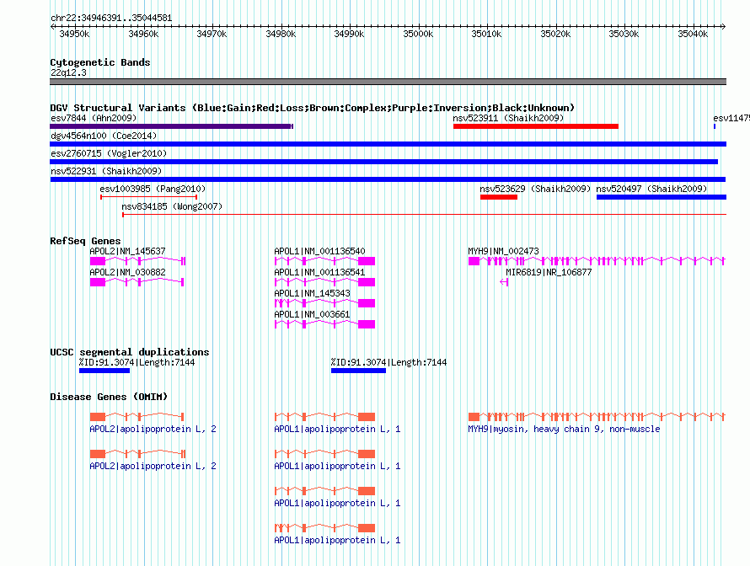Open the esv1003985 (Pang2010) variant label
Viewport: 750px width, 566px height.
[153, 189]
